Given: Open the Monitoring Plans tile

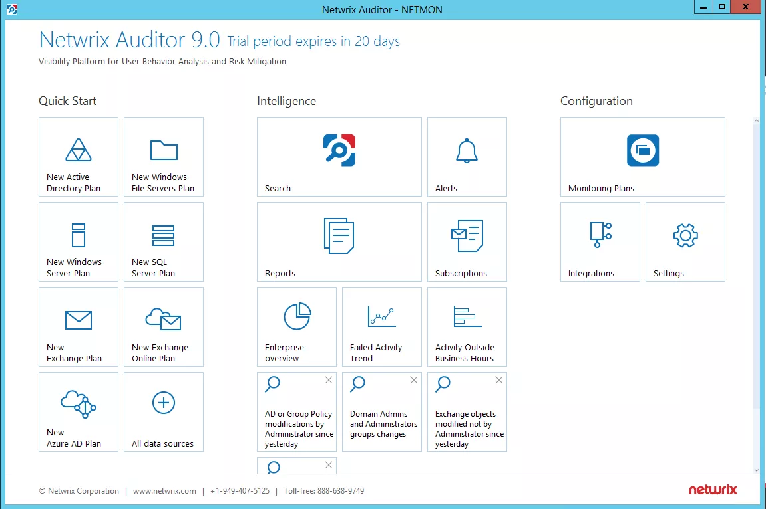Looking at the screenshot, I should [642, 157].
